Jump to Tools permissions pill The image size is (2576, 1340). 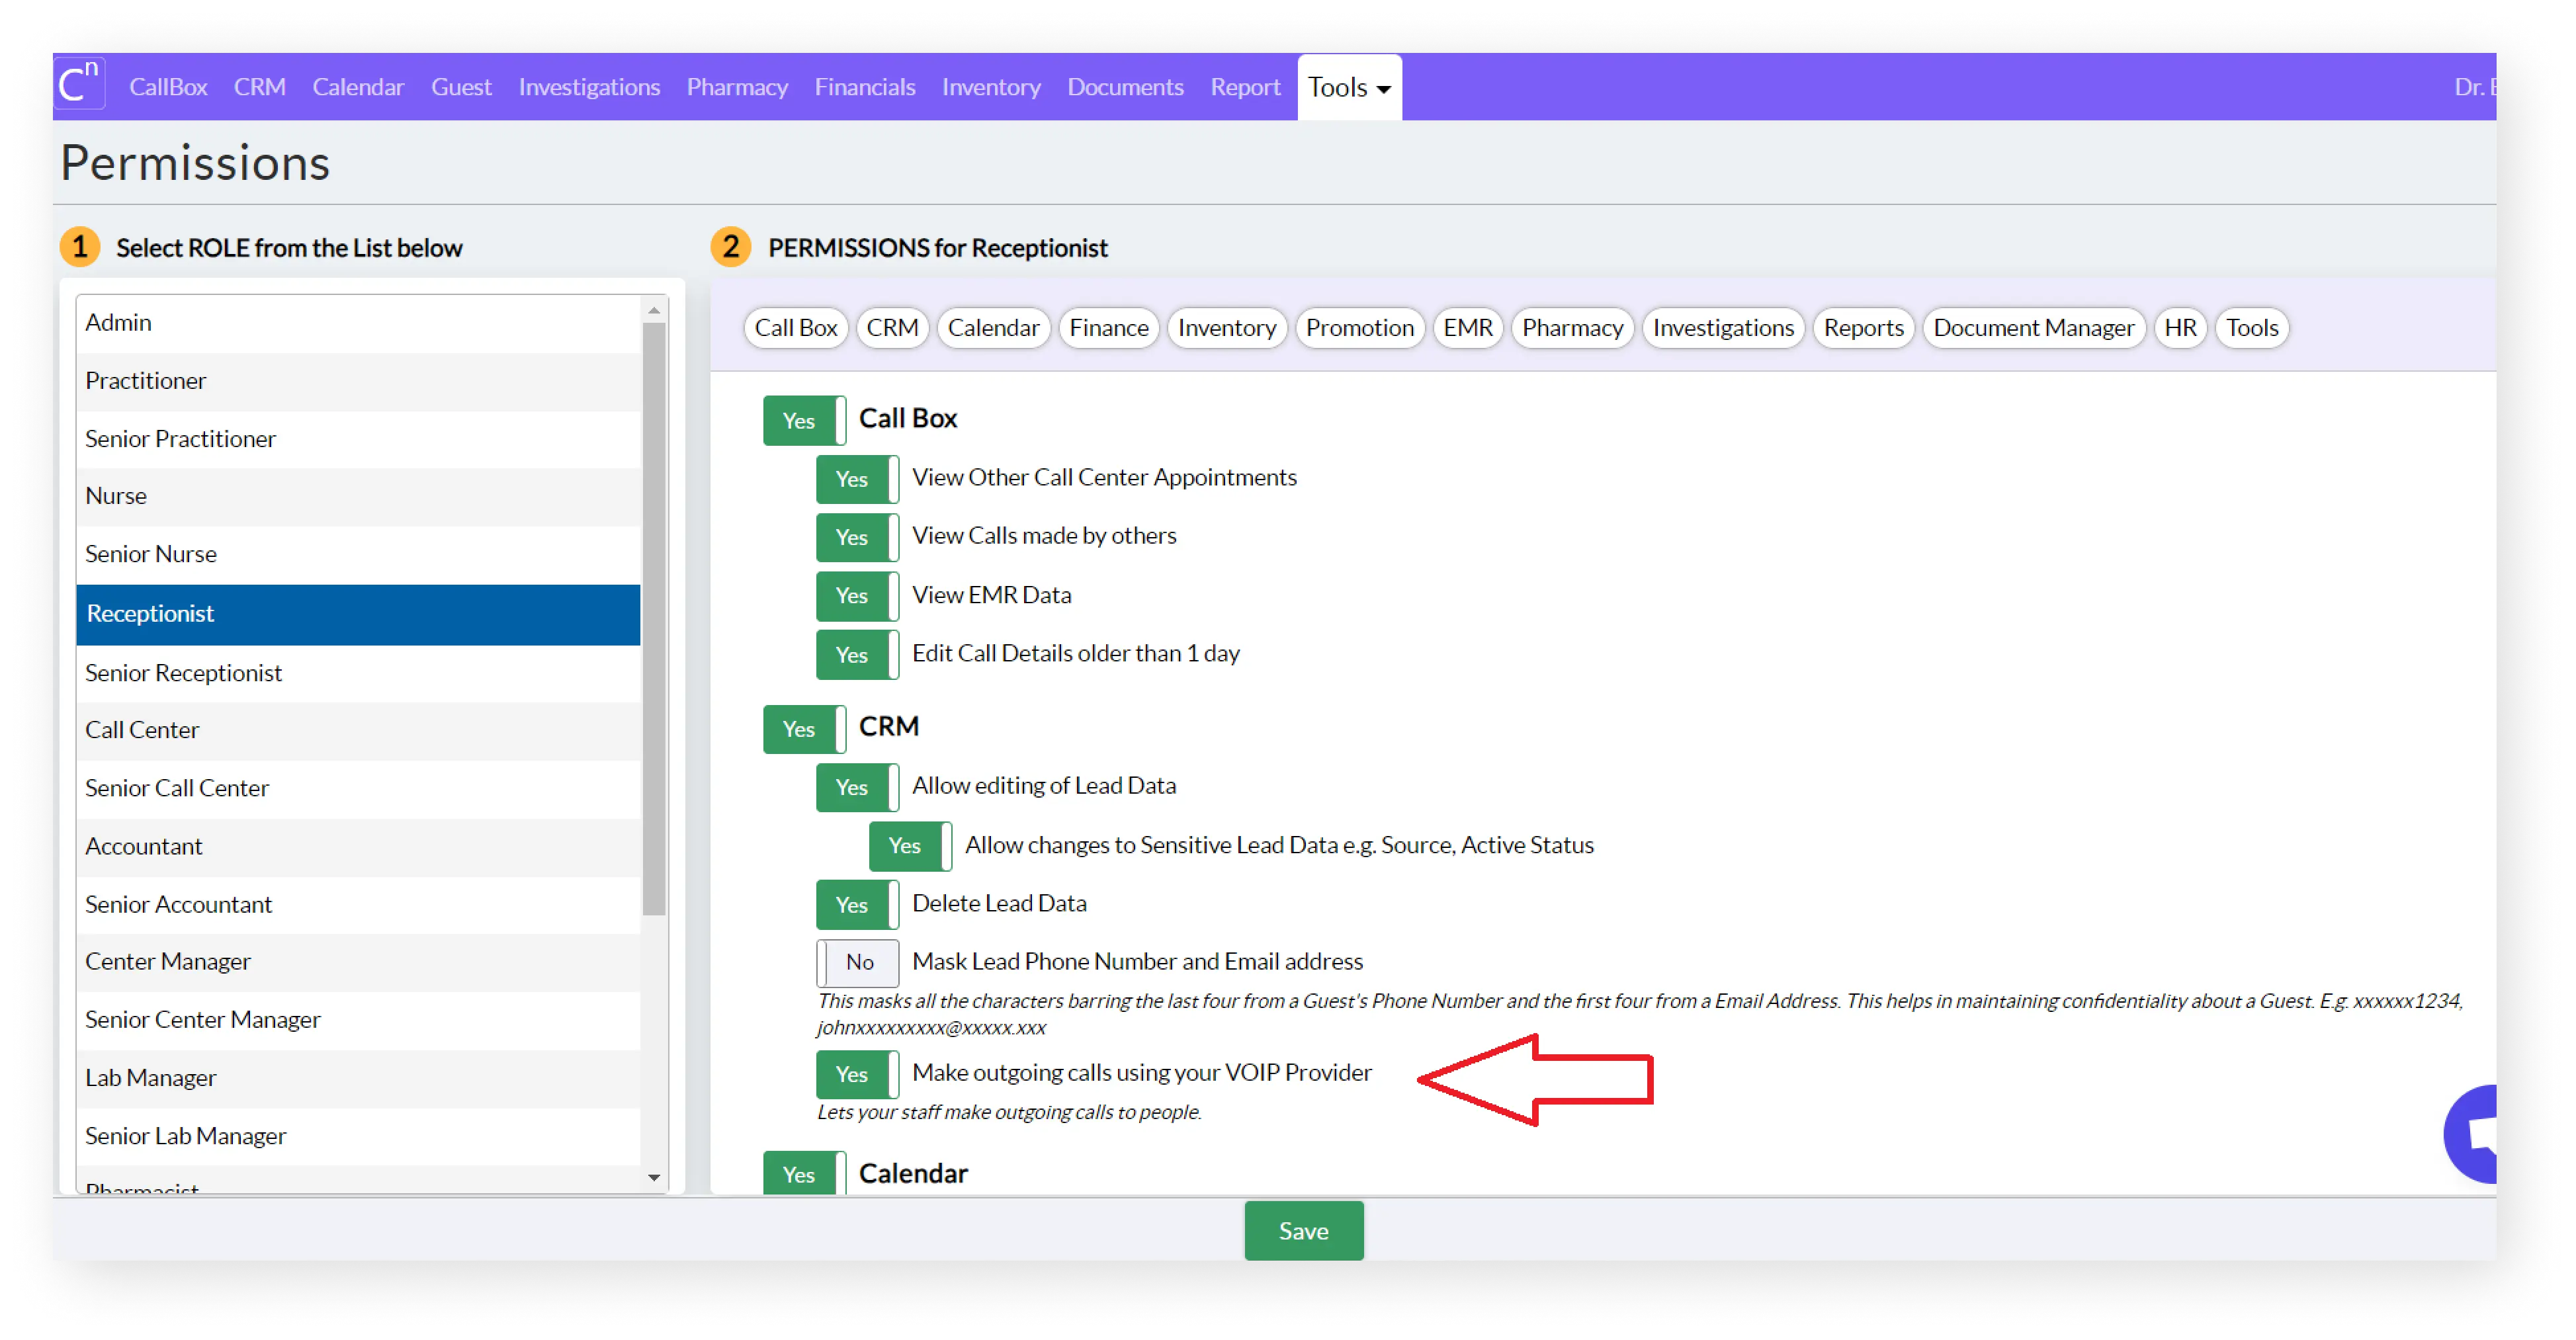(2252, 328)
